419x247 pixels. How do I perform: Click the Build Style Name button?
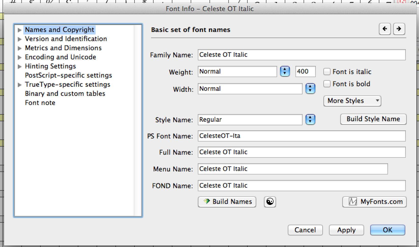pyautogui.click(x=373, y=119)
